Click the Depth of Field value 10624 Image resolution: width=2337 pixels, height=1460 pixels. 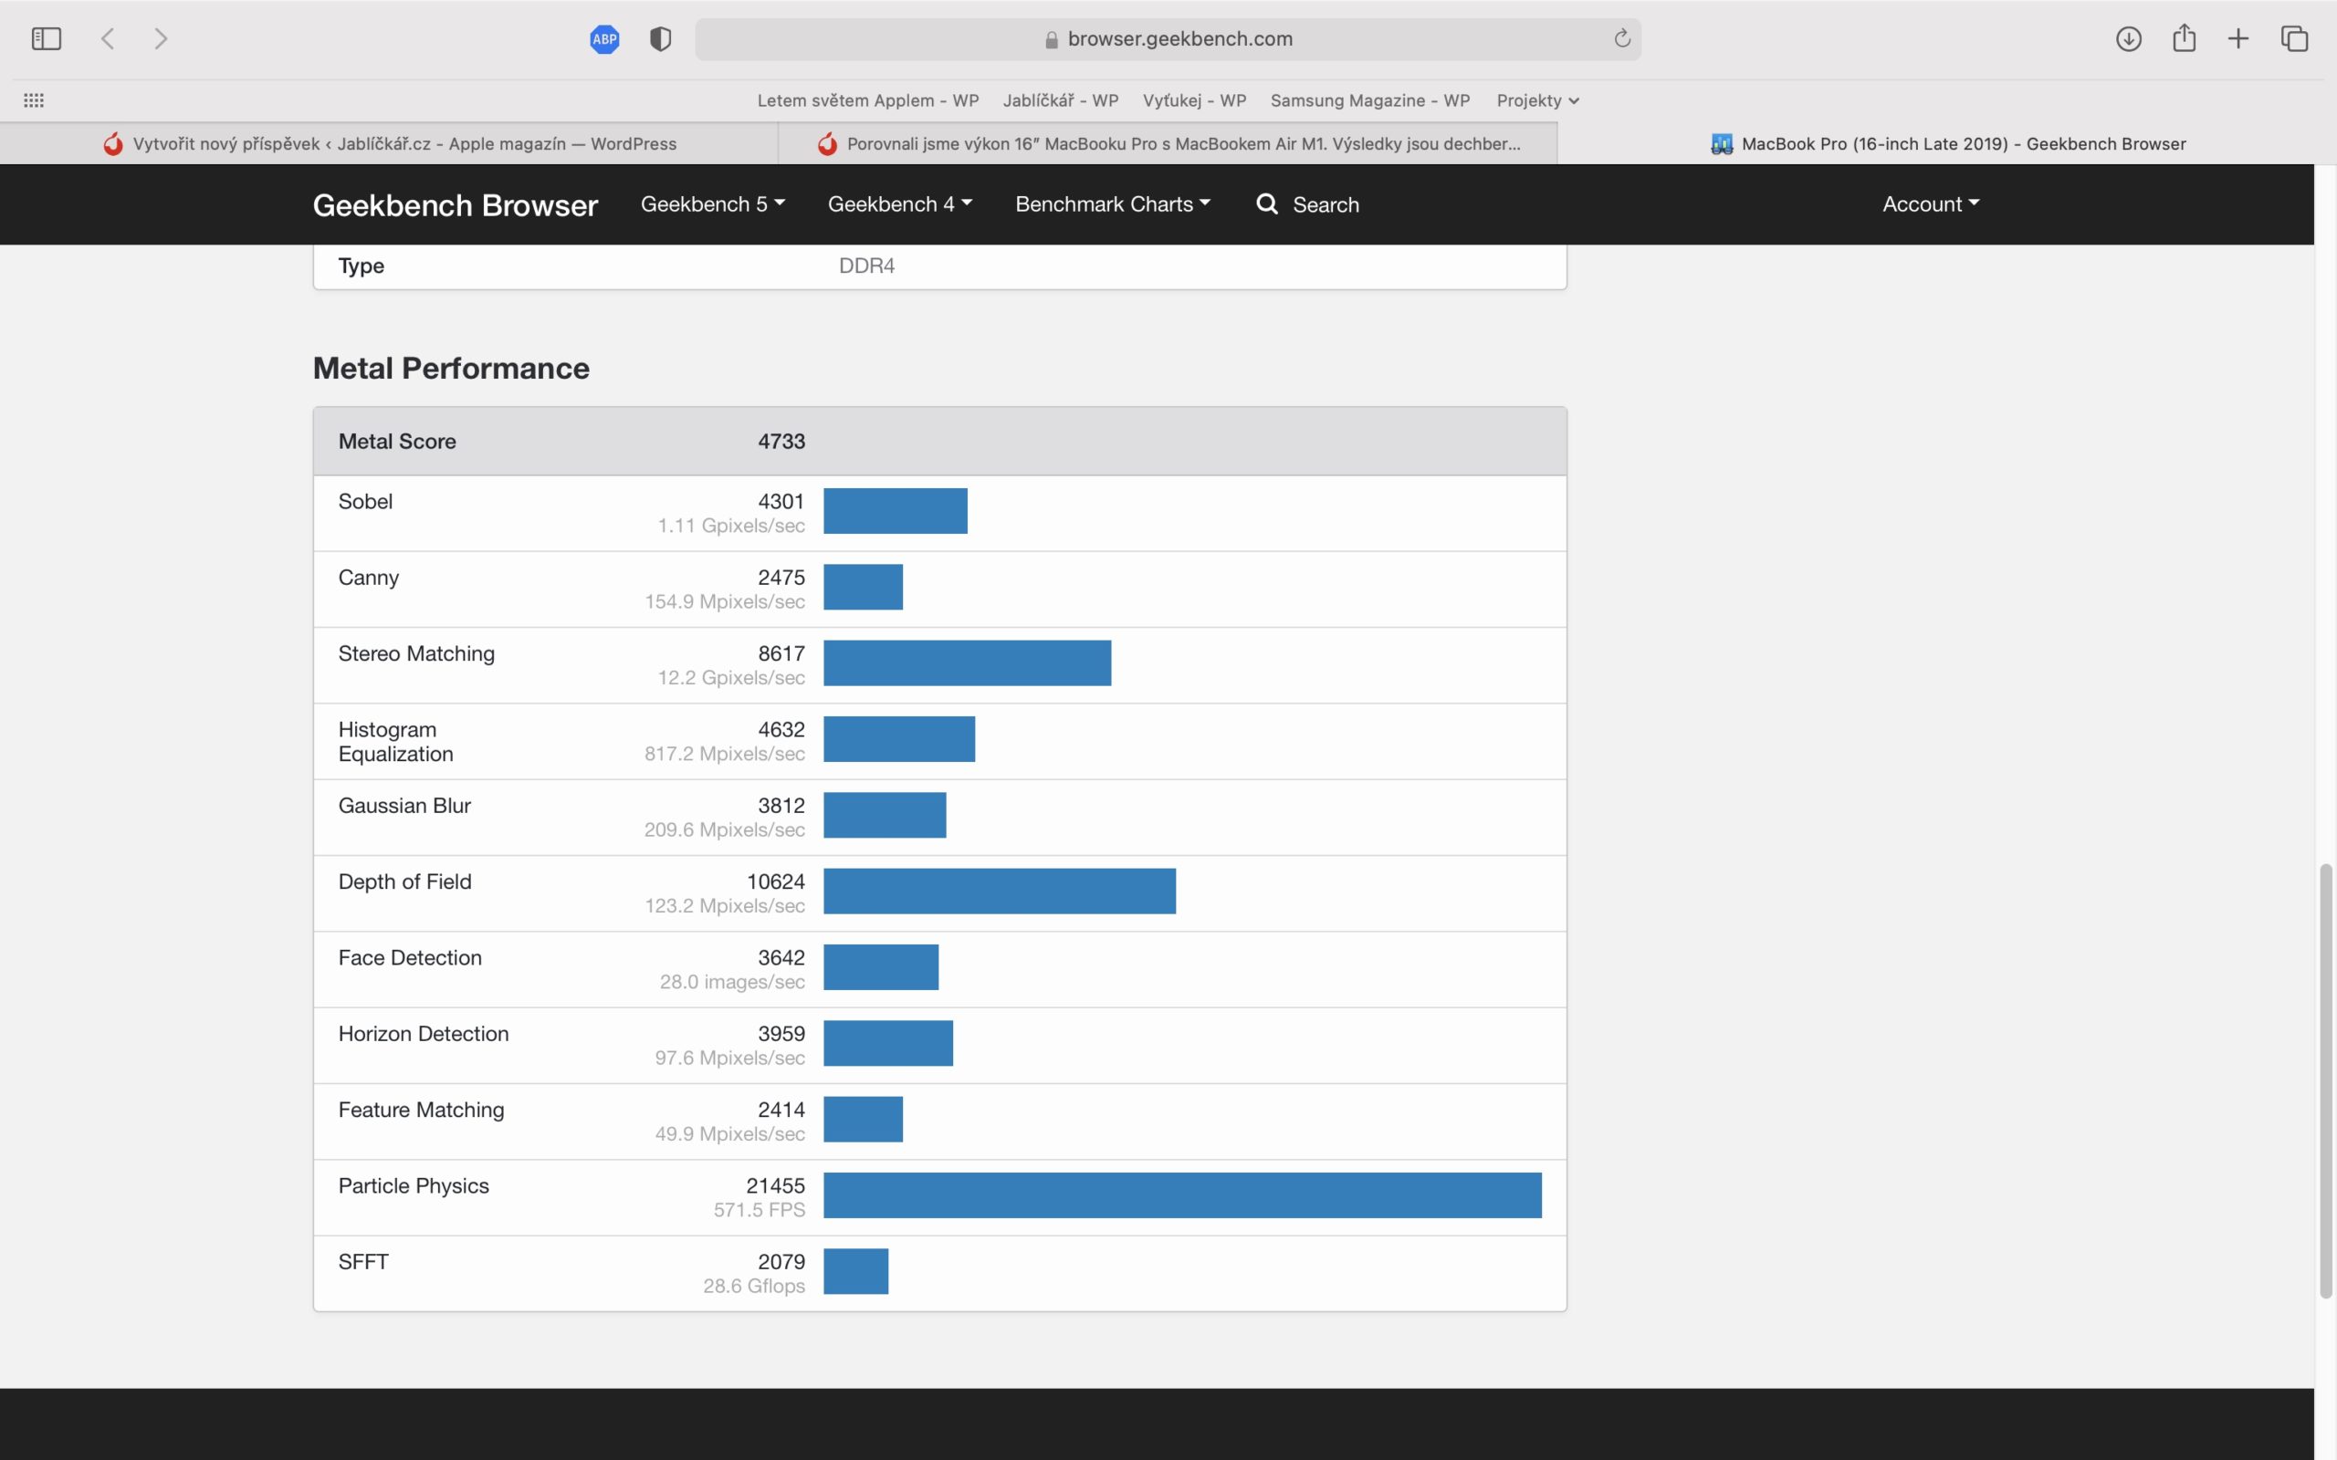[775, 881]
